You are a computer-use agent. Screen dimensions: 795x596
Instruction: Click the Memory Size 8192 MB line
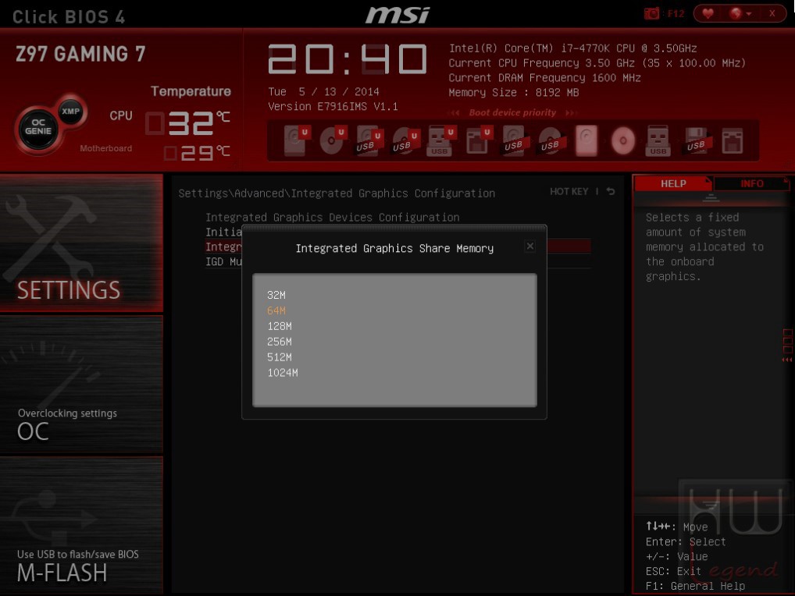[514, 93]
